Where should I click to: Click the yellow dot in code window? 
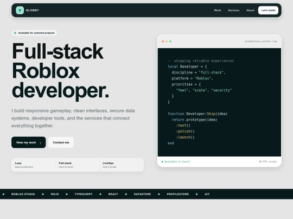click(167, 41)
